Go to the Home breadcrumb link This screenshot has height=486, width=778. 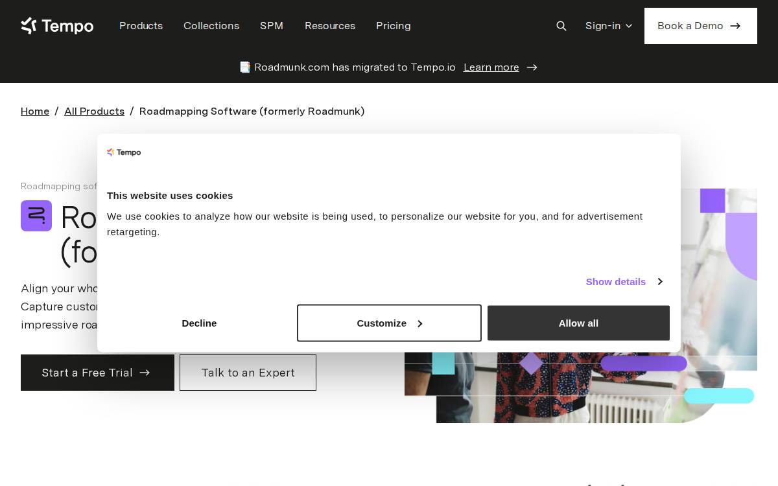[x=35, y=111]
